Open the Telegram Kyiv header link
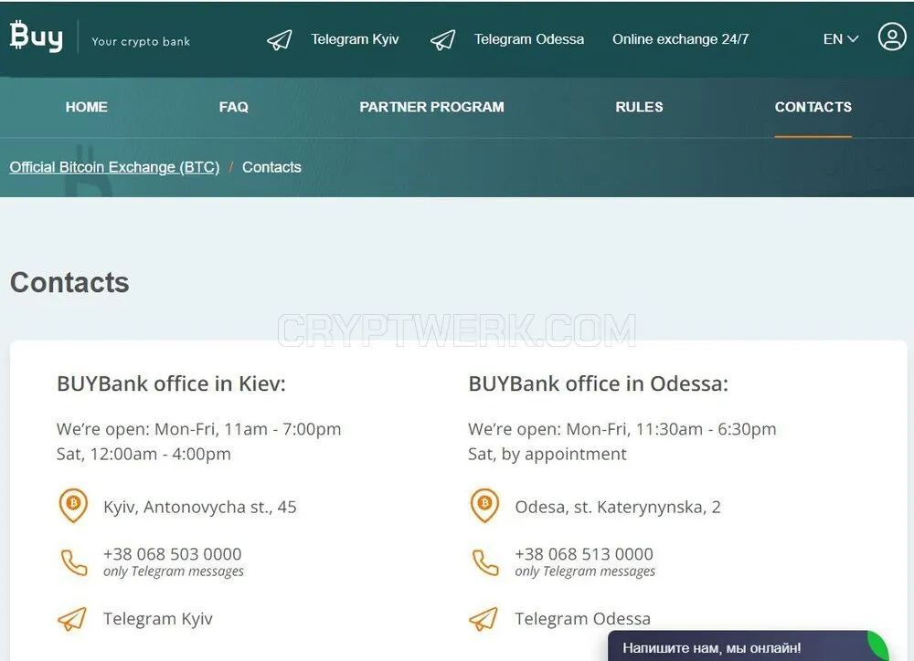This screenshot has height=661, width=914. click(355, 39)
